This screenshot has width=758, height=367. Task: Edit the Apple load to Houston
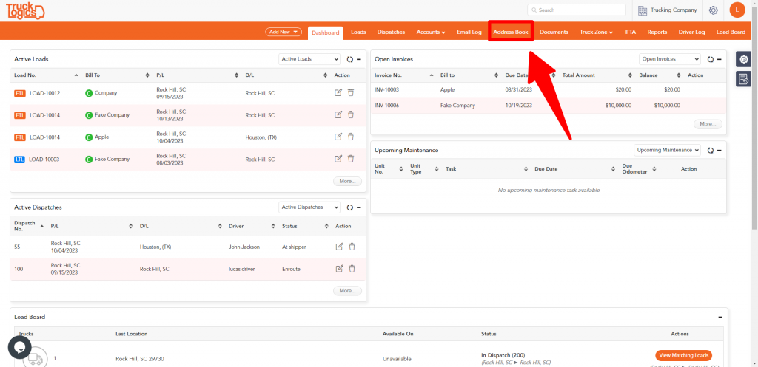tap(338, 137)
